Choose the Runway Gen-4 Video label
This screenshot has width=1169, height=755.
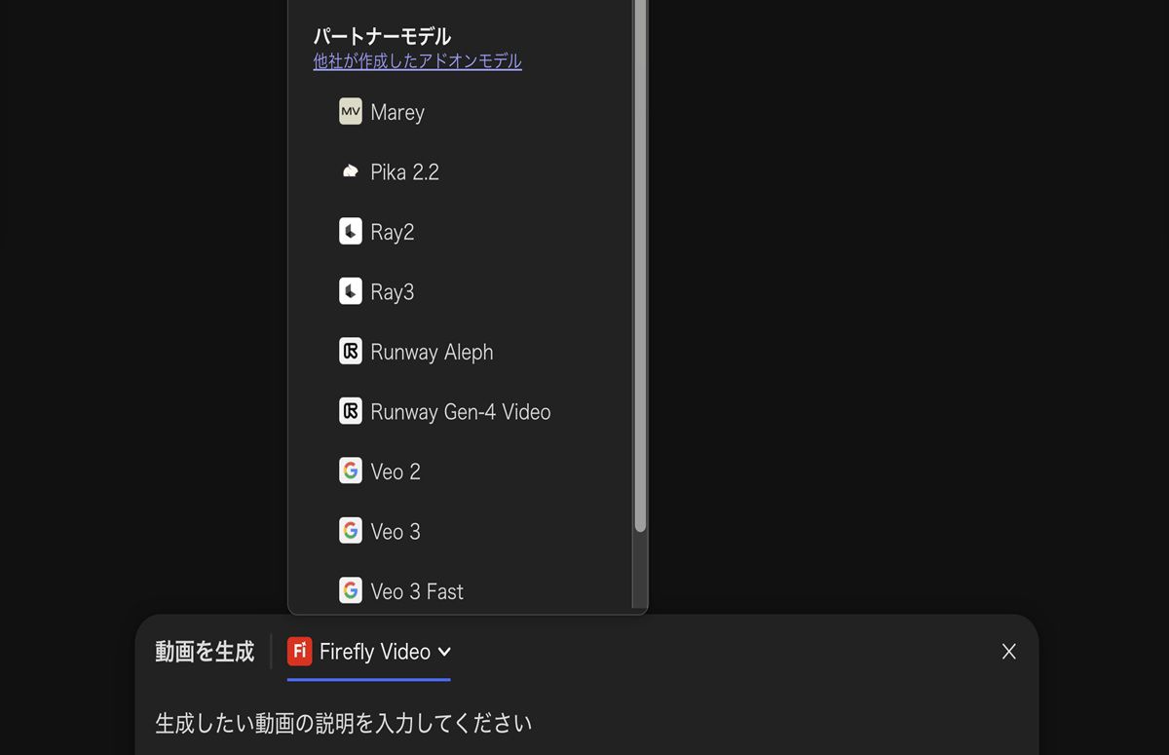(x=461, y=412)
